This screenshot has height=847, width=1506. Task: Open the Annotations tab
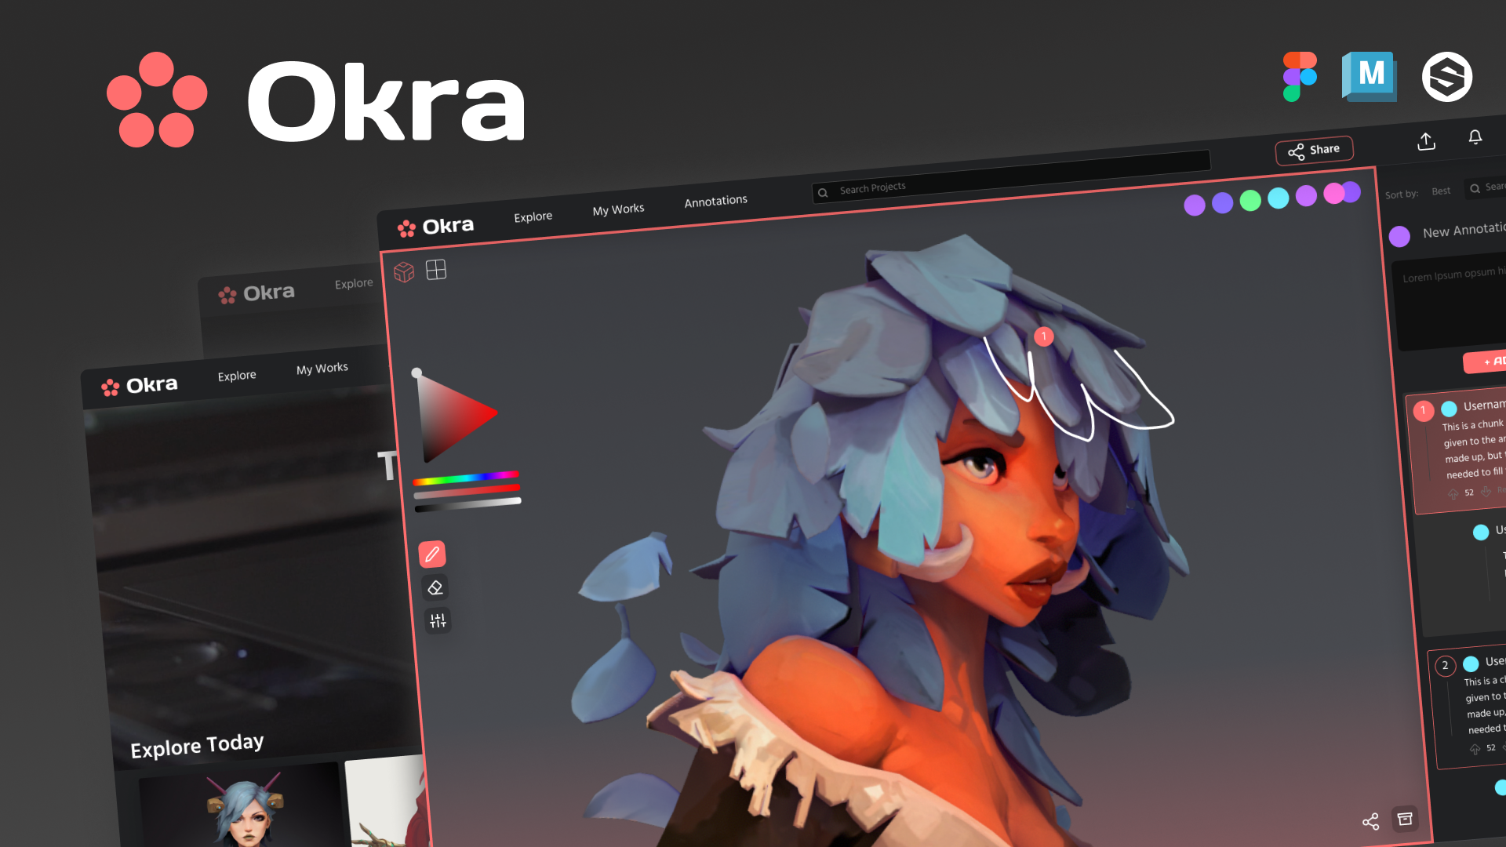(x=715, y=201)
